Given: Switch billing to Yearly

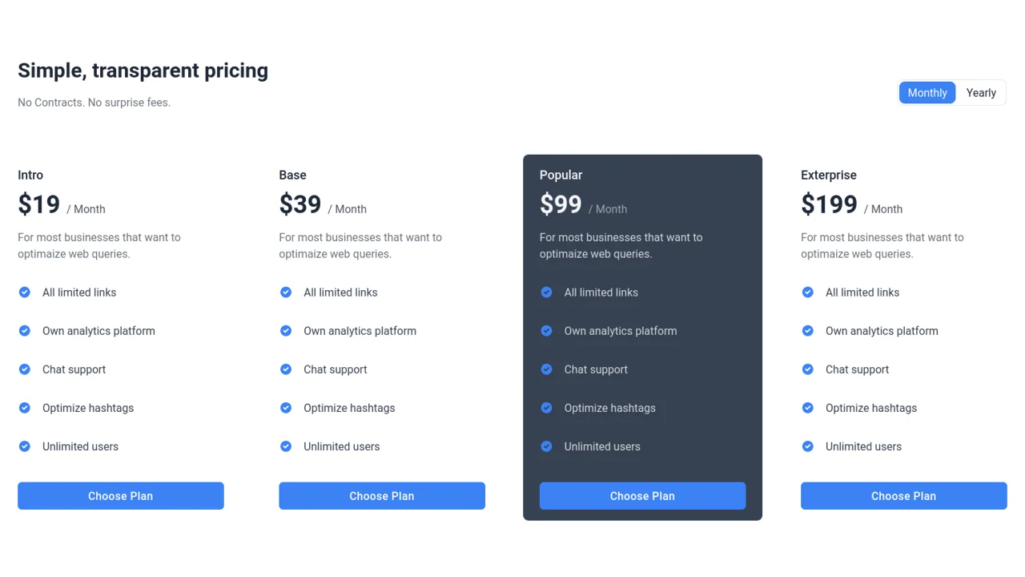Looking at the screenshot, I should (x=980, y=92).
